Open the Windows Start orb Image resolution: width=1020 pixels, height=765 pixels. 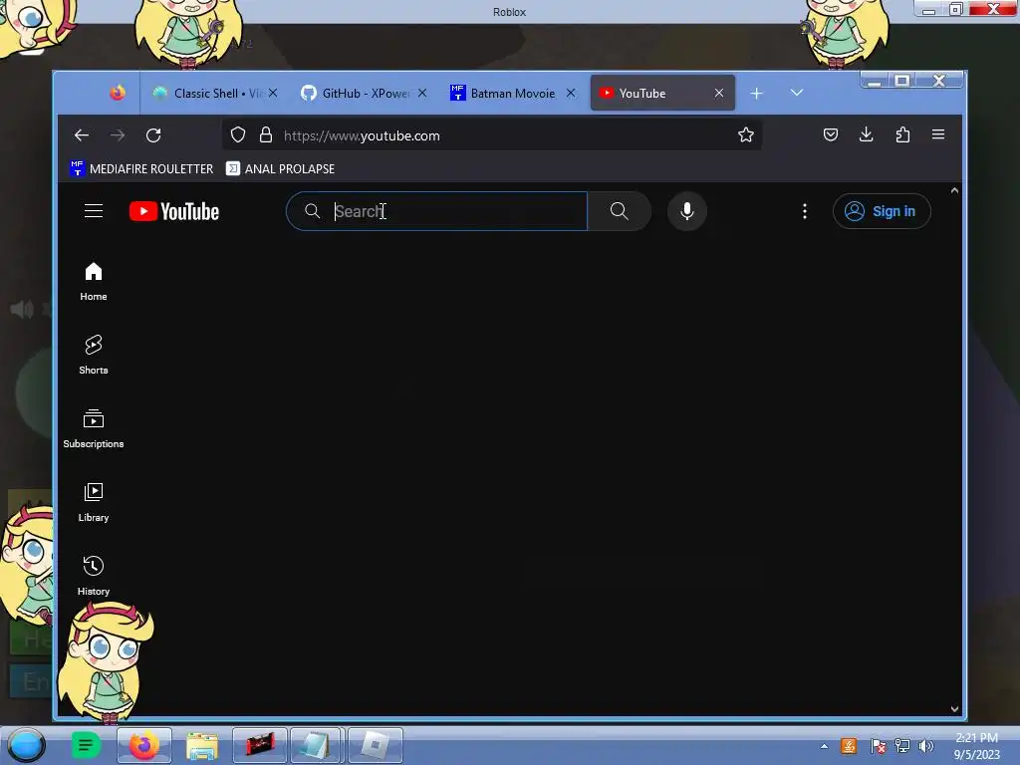[26, 745]
